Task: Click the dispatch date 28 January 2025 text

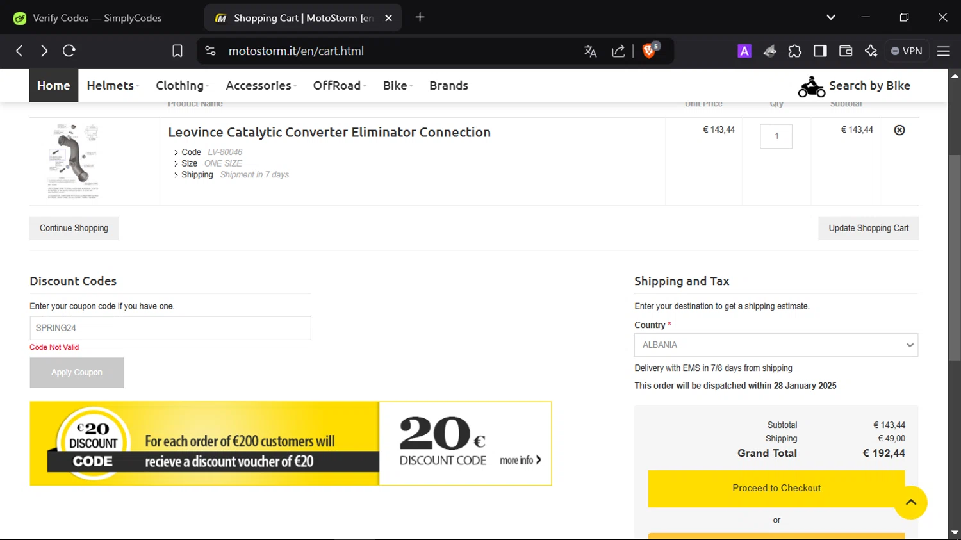Action: point(805,386)
